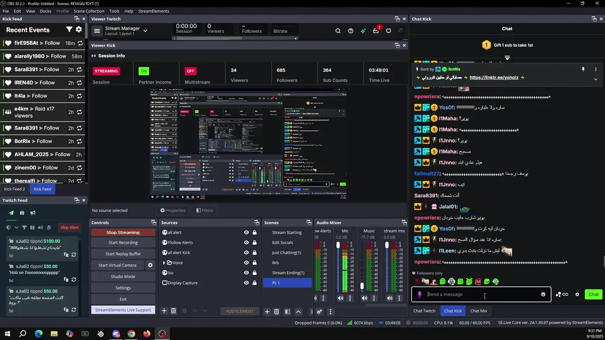Open the File menu
This screenshot has width=605, height=340.
(x=6, y=11)
